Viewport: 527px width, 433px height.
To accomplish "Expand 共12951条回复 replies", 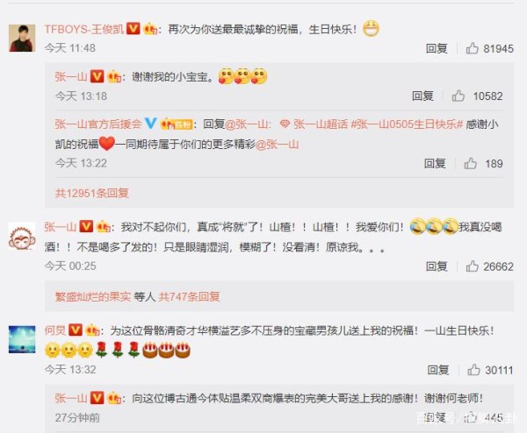I will click(91, 193).
